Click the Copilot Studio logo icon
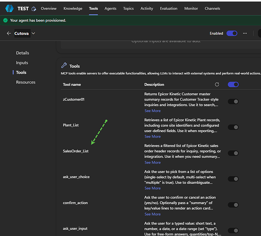This screenshot has height=236, width=261. click(x=9, y=8)
